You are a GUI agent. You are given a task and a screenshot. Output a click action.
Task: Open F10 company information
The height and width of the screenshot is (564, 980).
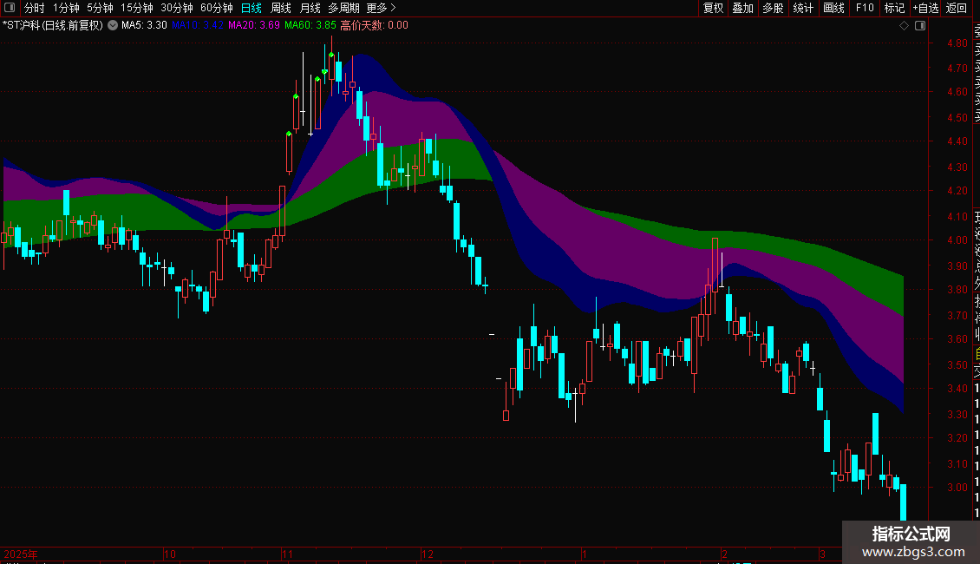coord(865,8)
